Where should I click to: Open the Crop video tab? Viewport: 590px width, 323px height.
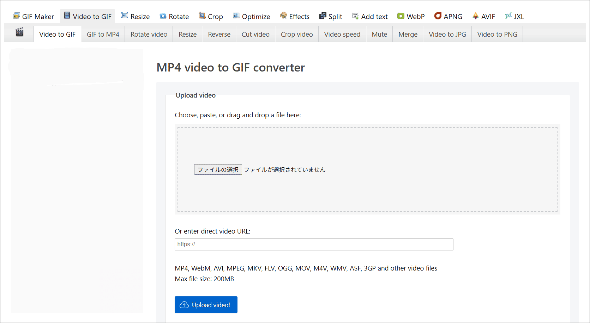tap(297, 34)
